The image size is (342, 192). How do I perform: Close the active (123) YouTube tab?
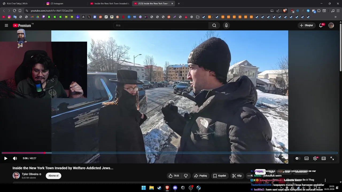click(172, 3)
